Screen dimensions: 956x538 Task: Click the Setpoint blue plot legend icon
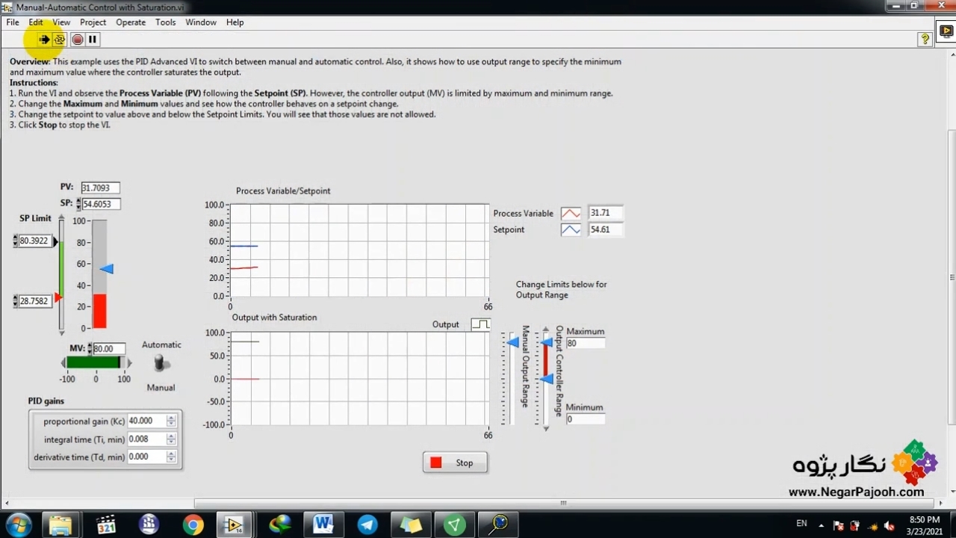(x=571, y=230)
